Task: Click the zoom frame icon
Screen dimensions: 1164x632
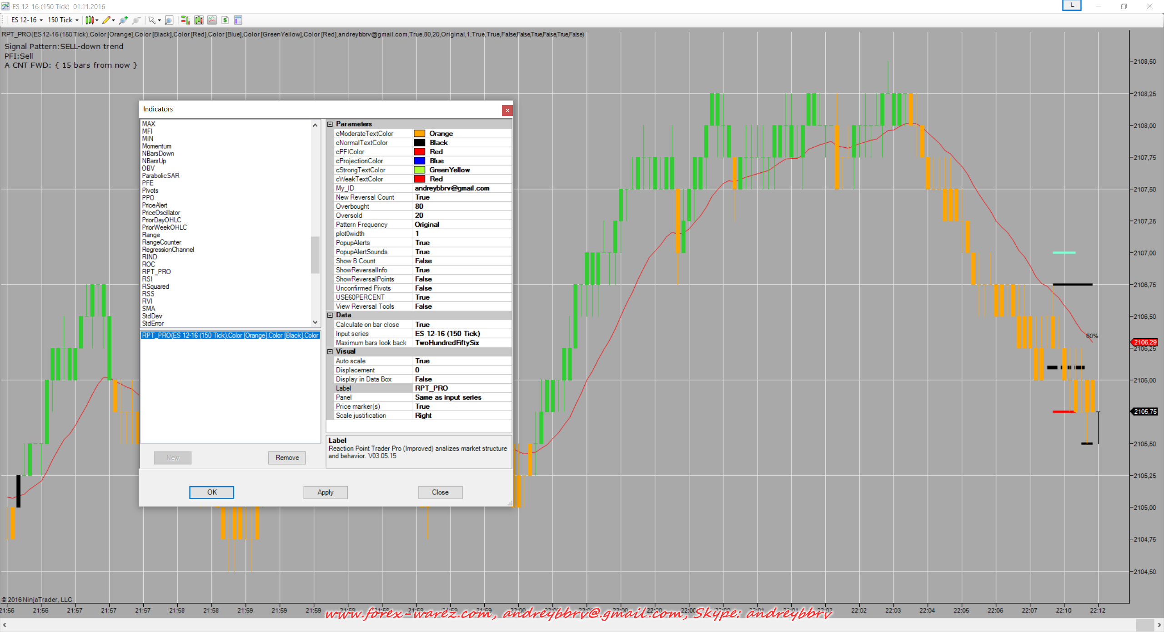Action: tap(169, 20)
